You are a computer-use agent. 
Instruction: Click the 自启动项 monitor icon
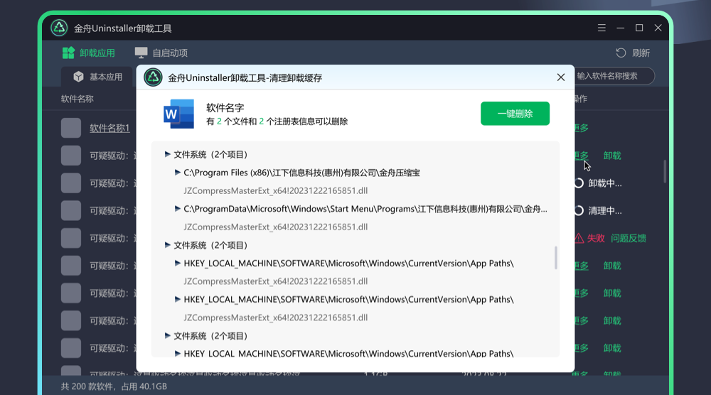pos(141,53)
